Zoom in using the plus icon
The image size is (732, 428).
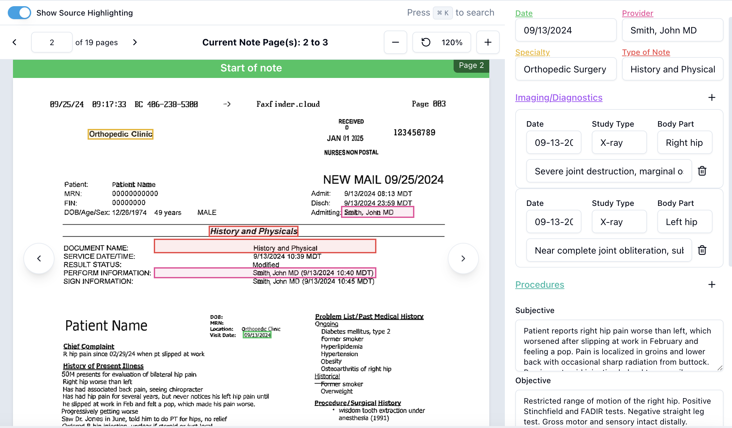[488, 42]
